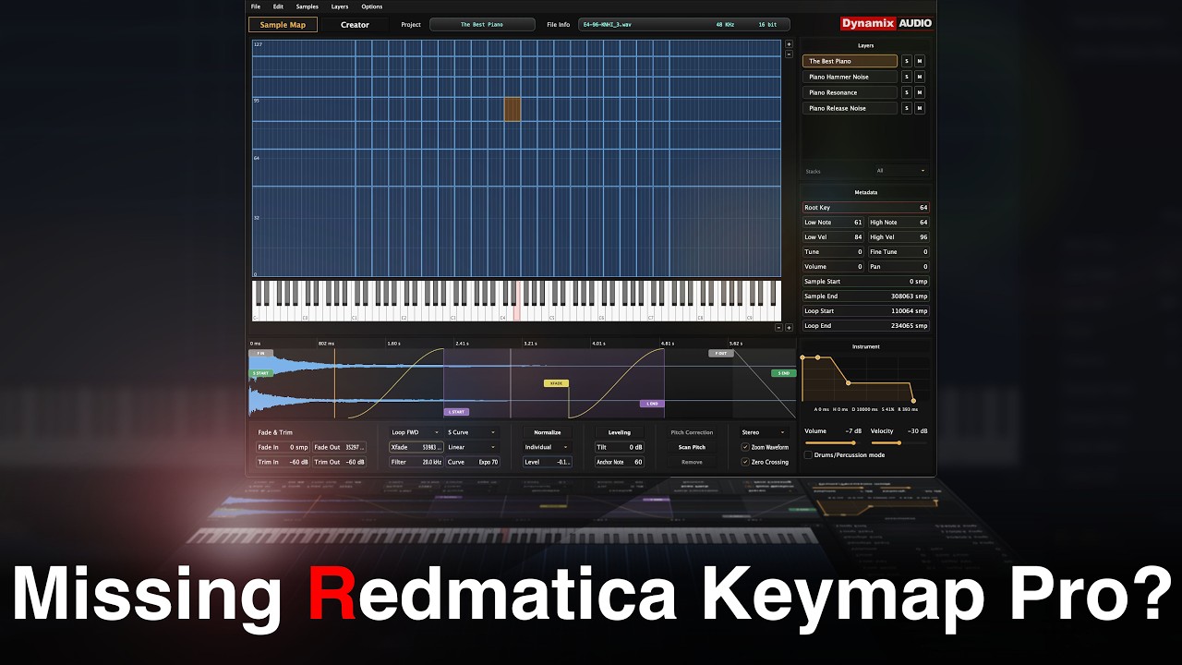Mute The Best Piano layer
Viewport: 1182px width, 665px height.
coord(920,61)
